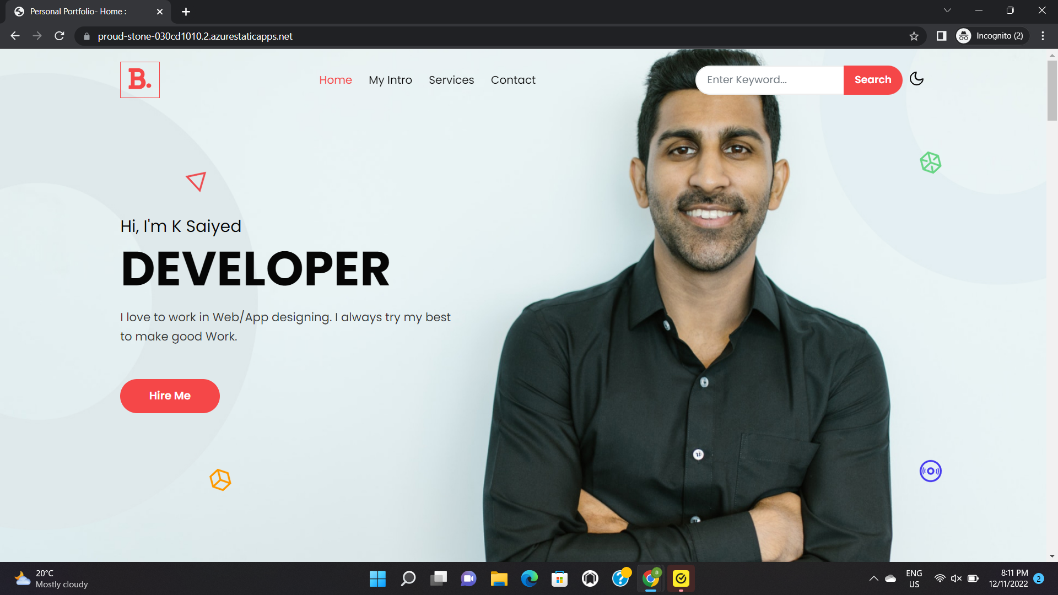Image resolution: width=1058 pixels, height=595 pixels.
Task: Toggle dark mode moon icon
Action: [916, 79]
